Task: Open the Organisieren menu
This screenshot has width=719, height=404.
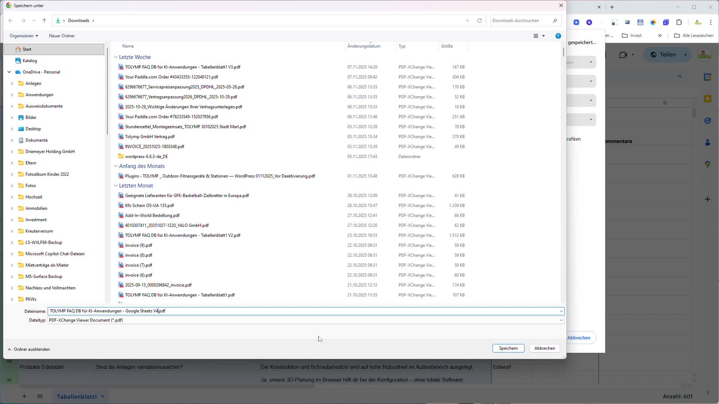Action: (24, 36)
